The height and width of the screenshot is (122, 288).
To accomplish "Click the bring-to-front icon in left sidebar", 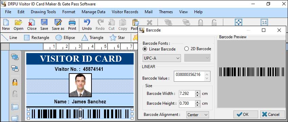I will 15,57.
